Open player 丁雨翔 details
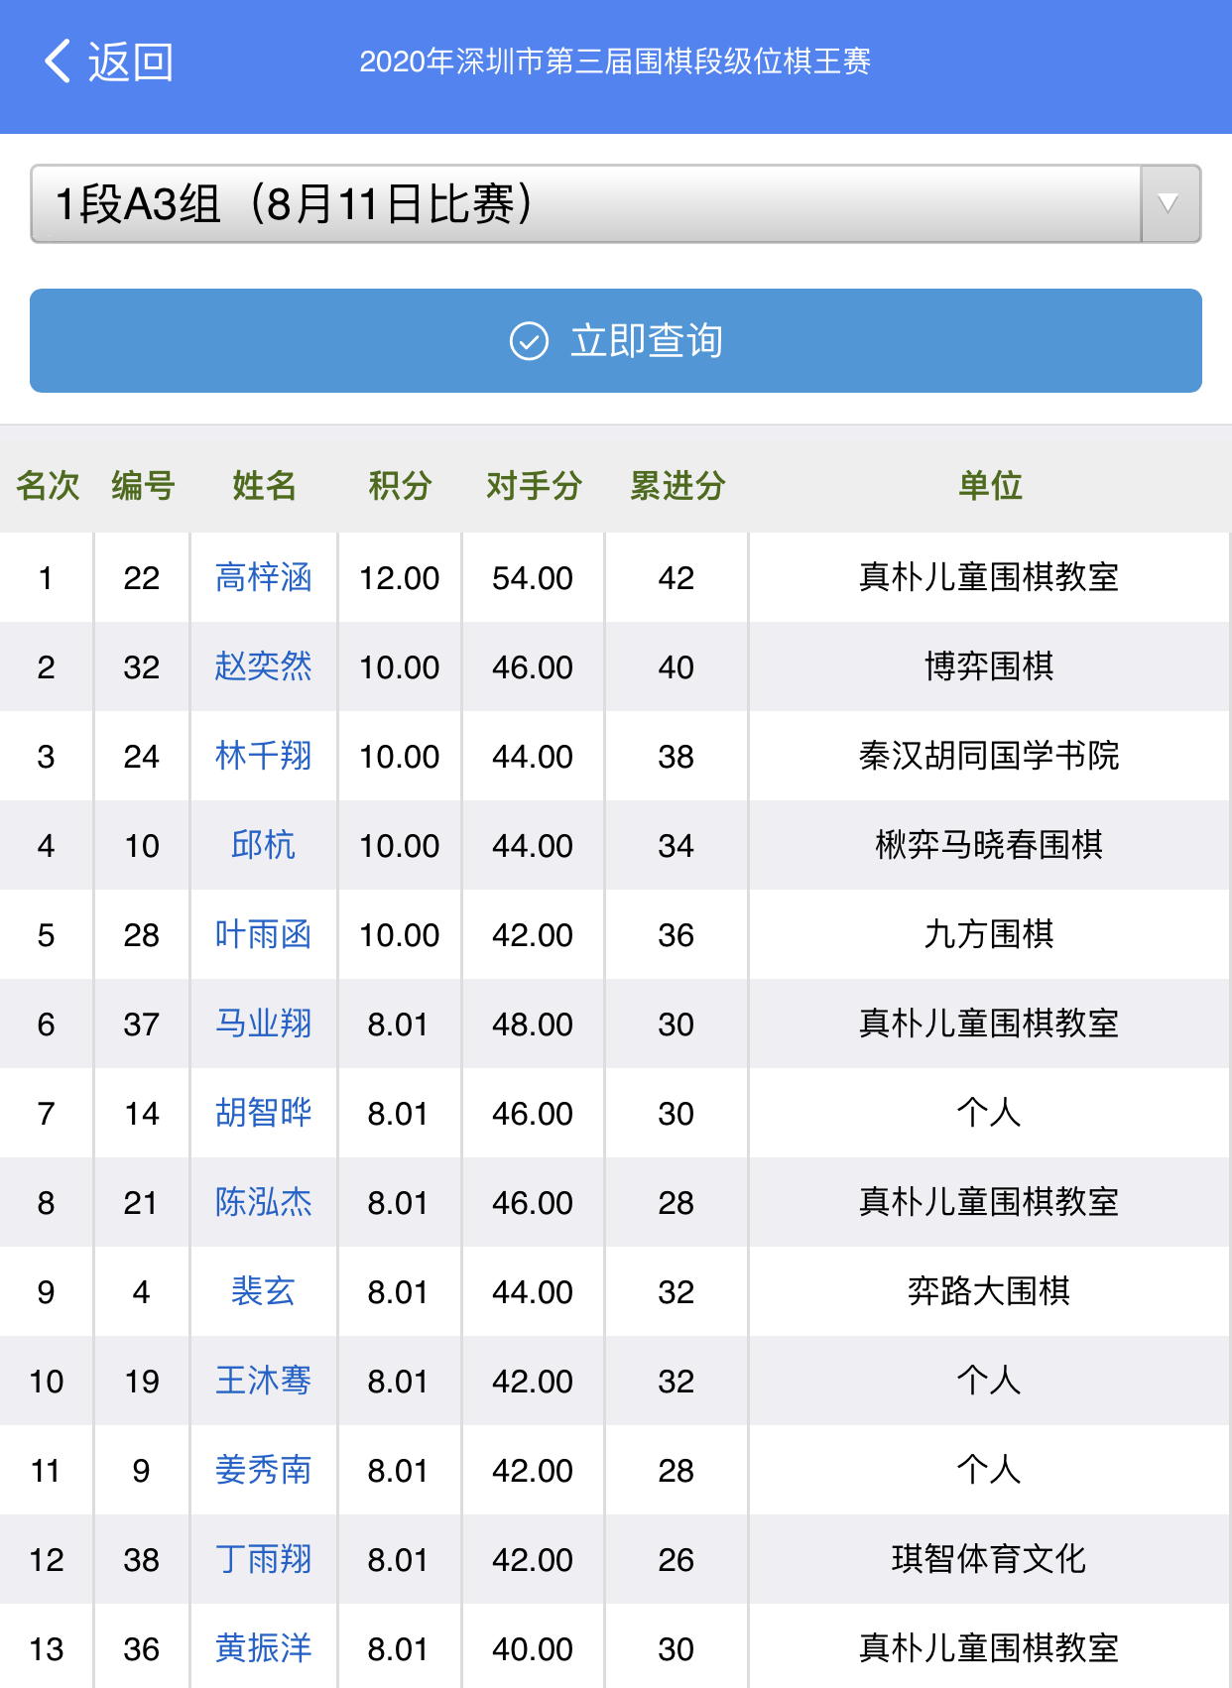Screen dimensions: 1232x1688 pyautogui.click(x=263, y=1559)
